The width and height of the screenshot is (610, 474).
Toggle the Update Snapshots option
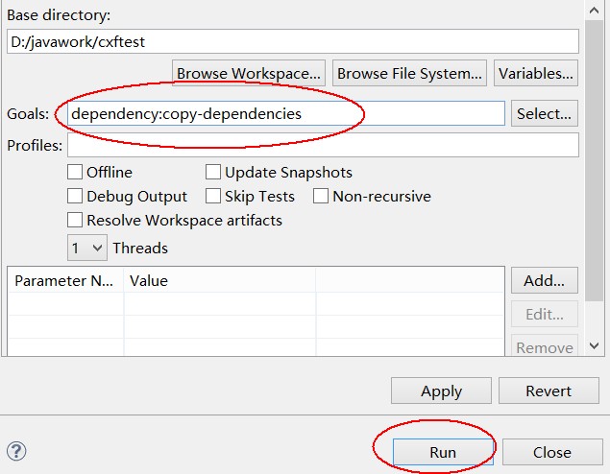point(213,173)
